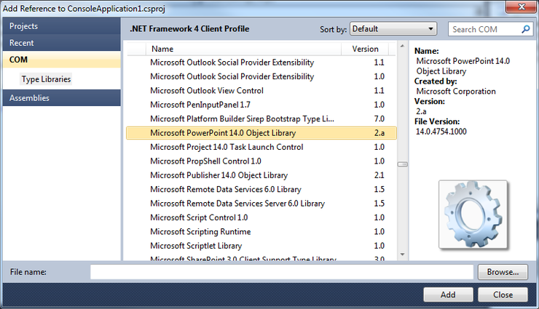539x309 pixels.
Task: Select Microsoft Outlook Social Provider Extensibility version 1.0
Action: click(261, 76)
